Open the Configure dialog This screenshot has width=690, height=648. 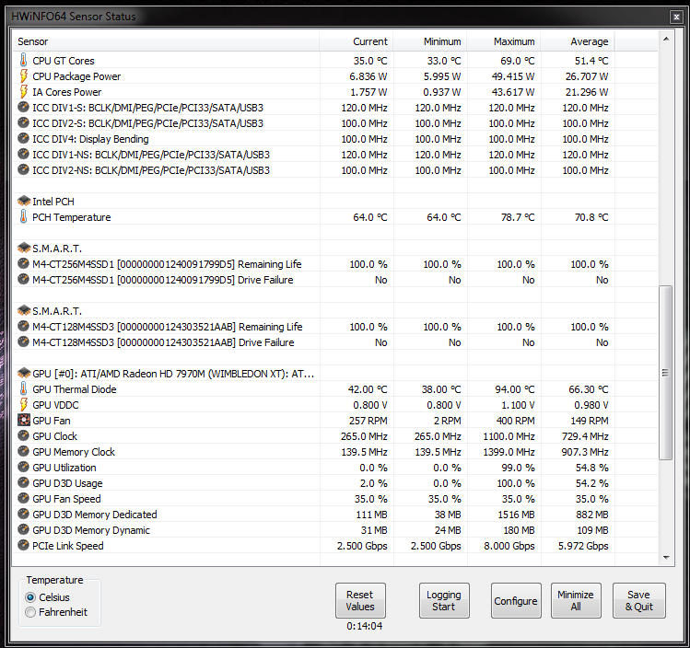516,600
